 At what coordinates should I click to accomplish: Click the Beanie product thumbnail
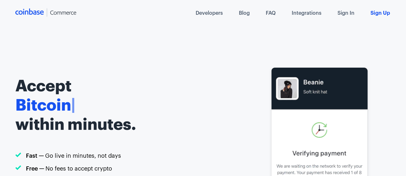287,88
